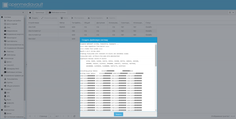The width and height of the screenshot is (236, 119).
Task: Click the envelope icon beside Уведомление
Action: click(5, 31)
